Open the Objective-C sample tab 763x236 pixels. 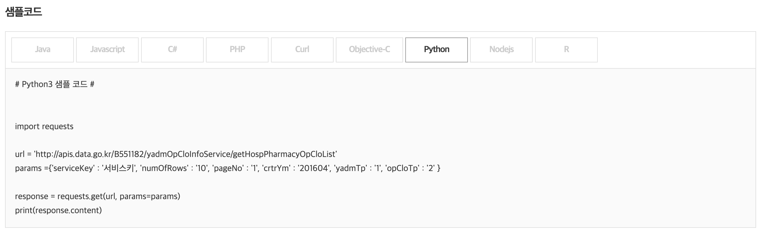tap(369, 50)
